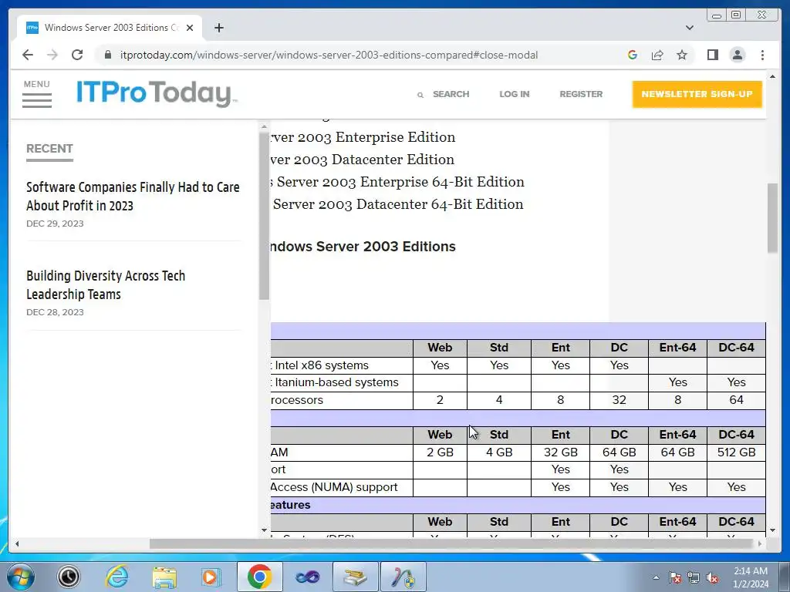790x592 pixels.
Task: Click the 2 GB table cell
Action: [x=440, y=452]
